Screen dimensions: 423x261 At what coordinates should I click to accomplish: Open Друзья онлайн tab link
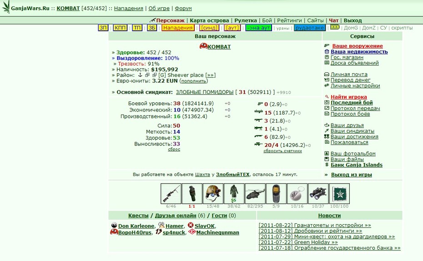tap(176, 216)
